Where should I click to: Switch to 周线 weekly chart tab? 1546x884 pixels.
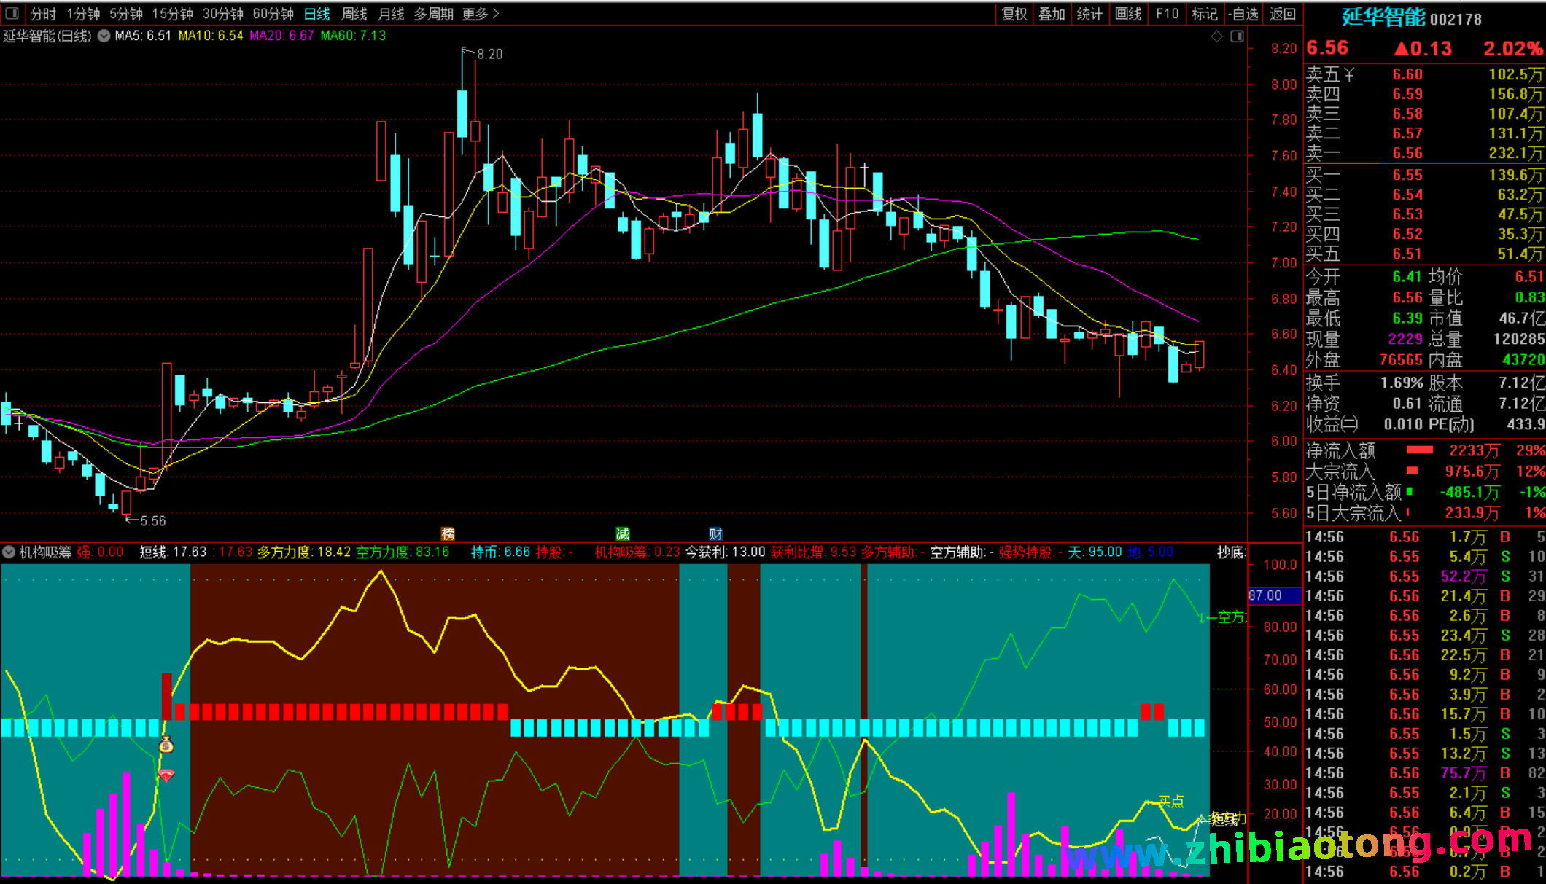[354, 14]
